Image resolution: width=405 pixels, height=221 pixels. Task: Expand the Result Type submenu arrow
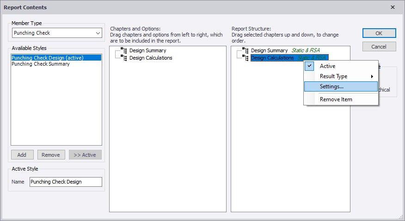coord(372,76)
